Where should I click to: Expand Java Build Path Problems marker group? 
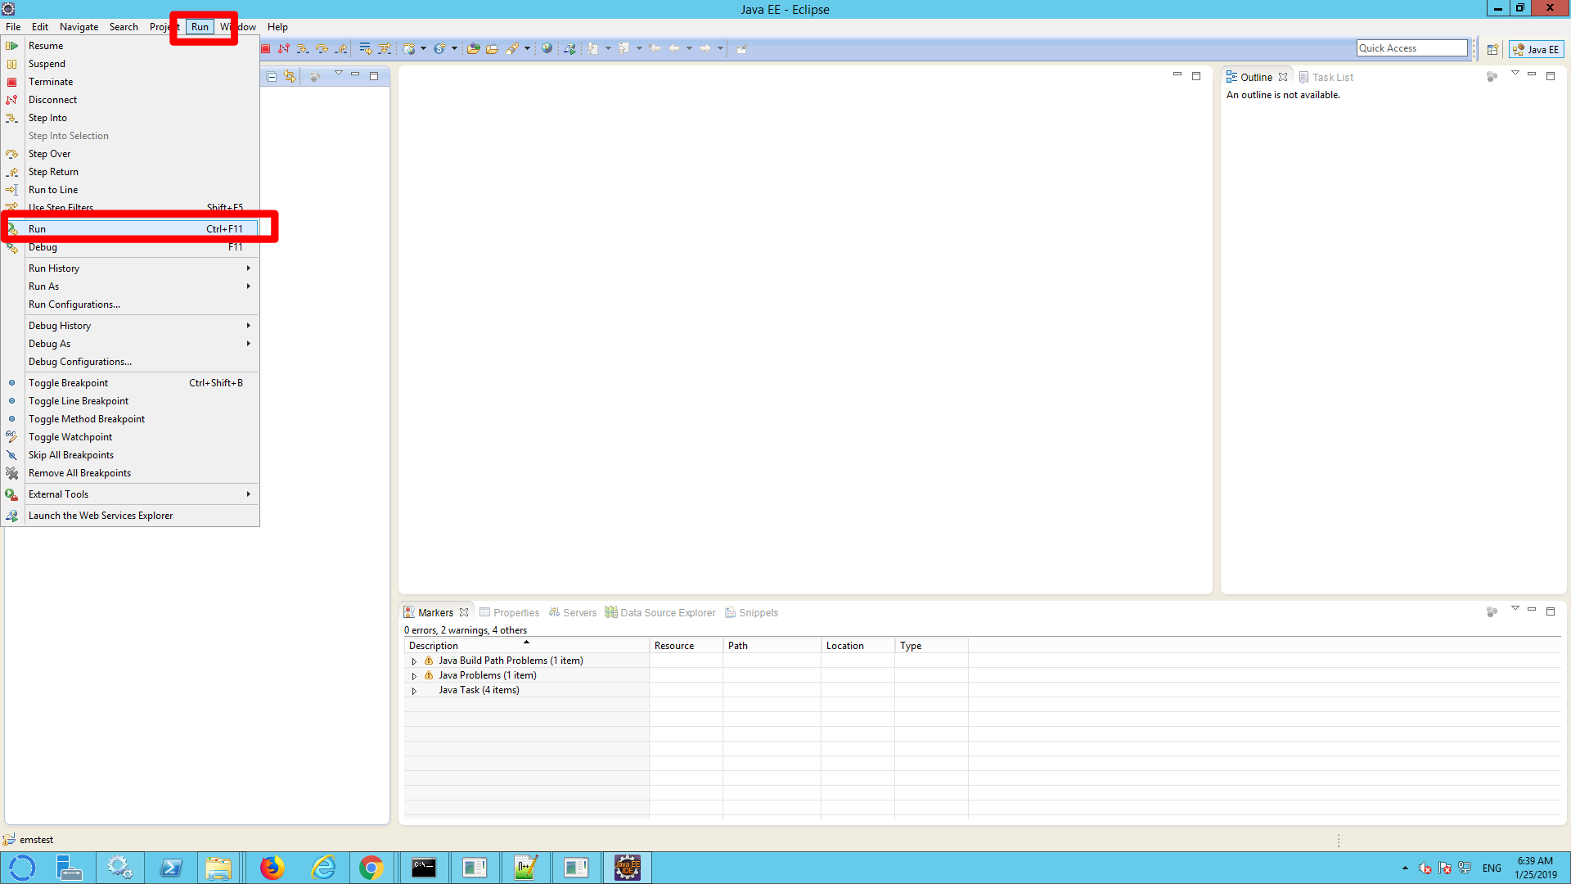tap(414, 661)
